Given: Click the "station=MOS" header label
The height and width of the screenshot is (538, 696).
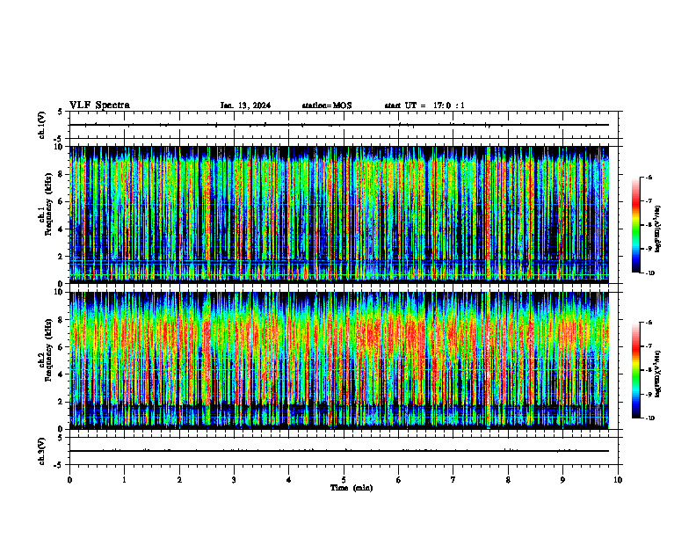Looking at the screenshot, I should [x=327, y=105].
